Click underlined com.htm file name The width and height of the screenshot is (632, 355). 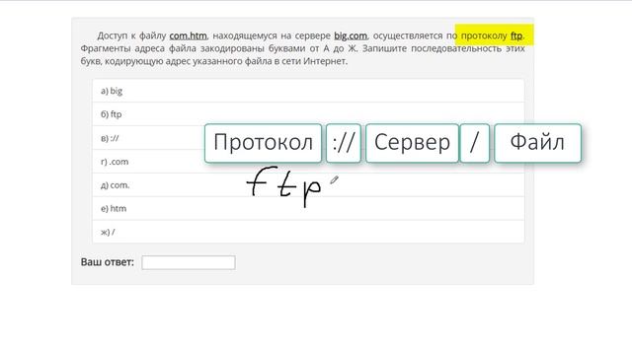pyautogui.click(x=189, y=35)
